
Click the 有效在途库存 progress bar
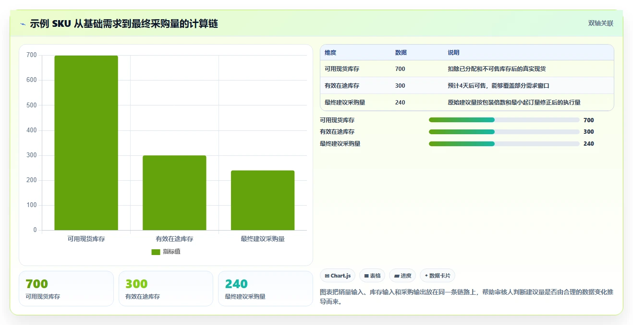click(504, 132)
